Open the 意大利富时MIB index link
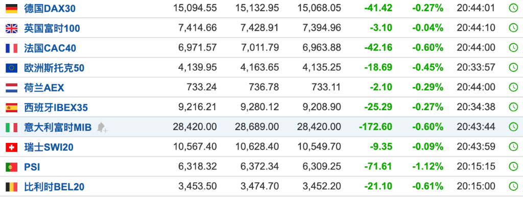 click(58, 127)
